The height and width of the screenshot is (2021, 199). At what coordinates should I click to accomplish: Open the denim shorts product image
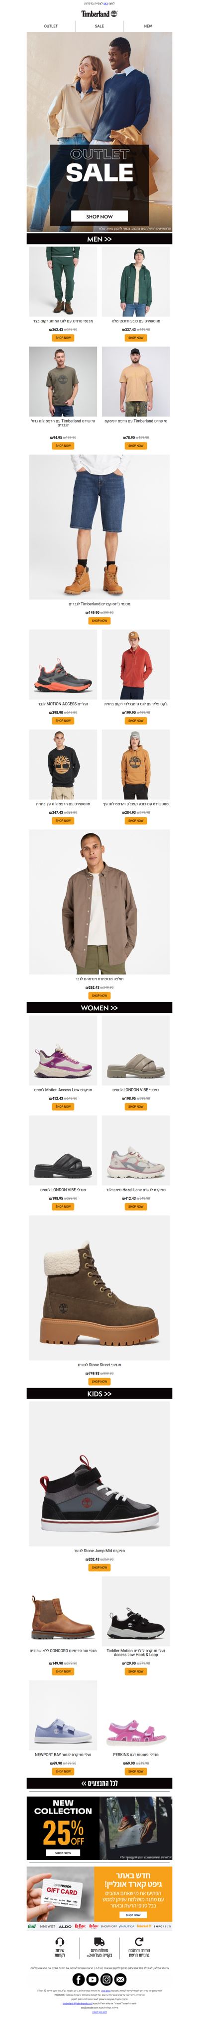point(99,527)
